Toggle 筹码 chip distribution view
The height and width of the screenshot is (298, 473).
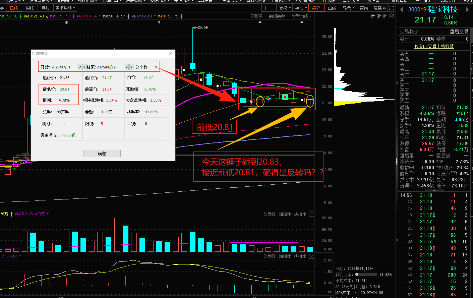pos(316,8)
